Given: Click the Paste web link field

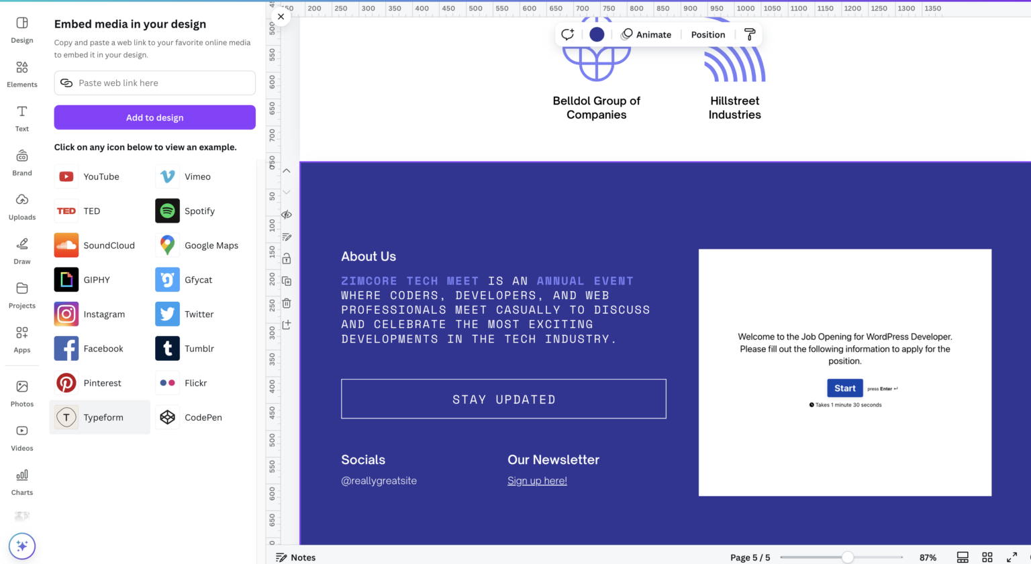Looking at the screenshot, I should [x=155, y=83].
